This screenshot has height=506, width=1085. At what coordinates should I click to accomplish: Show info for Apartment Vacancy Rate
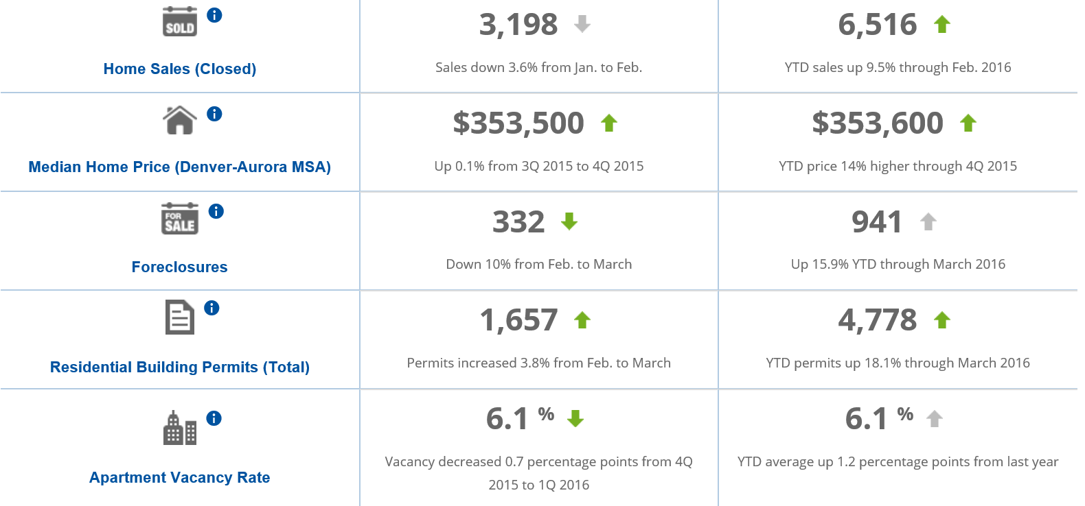pyautogui.click(x=214, y=418)
